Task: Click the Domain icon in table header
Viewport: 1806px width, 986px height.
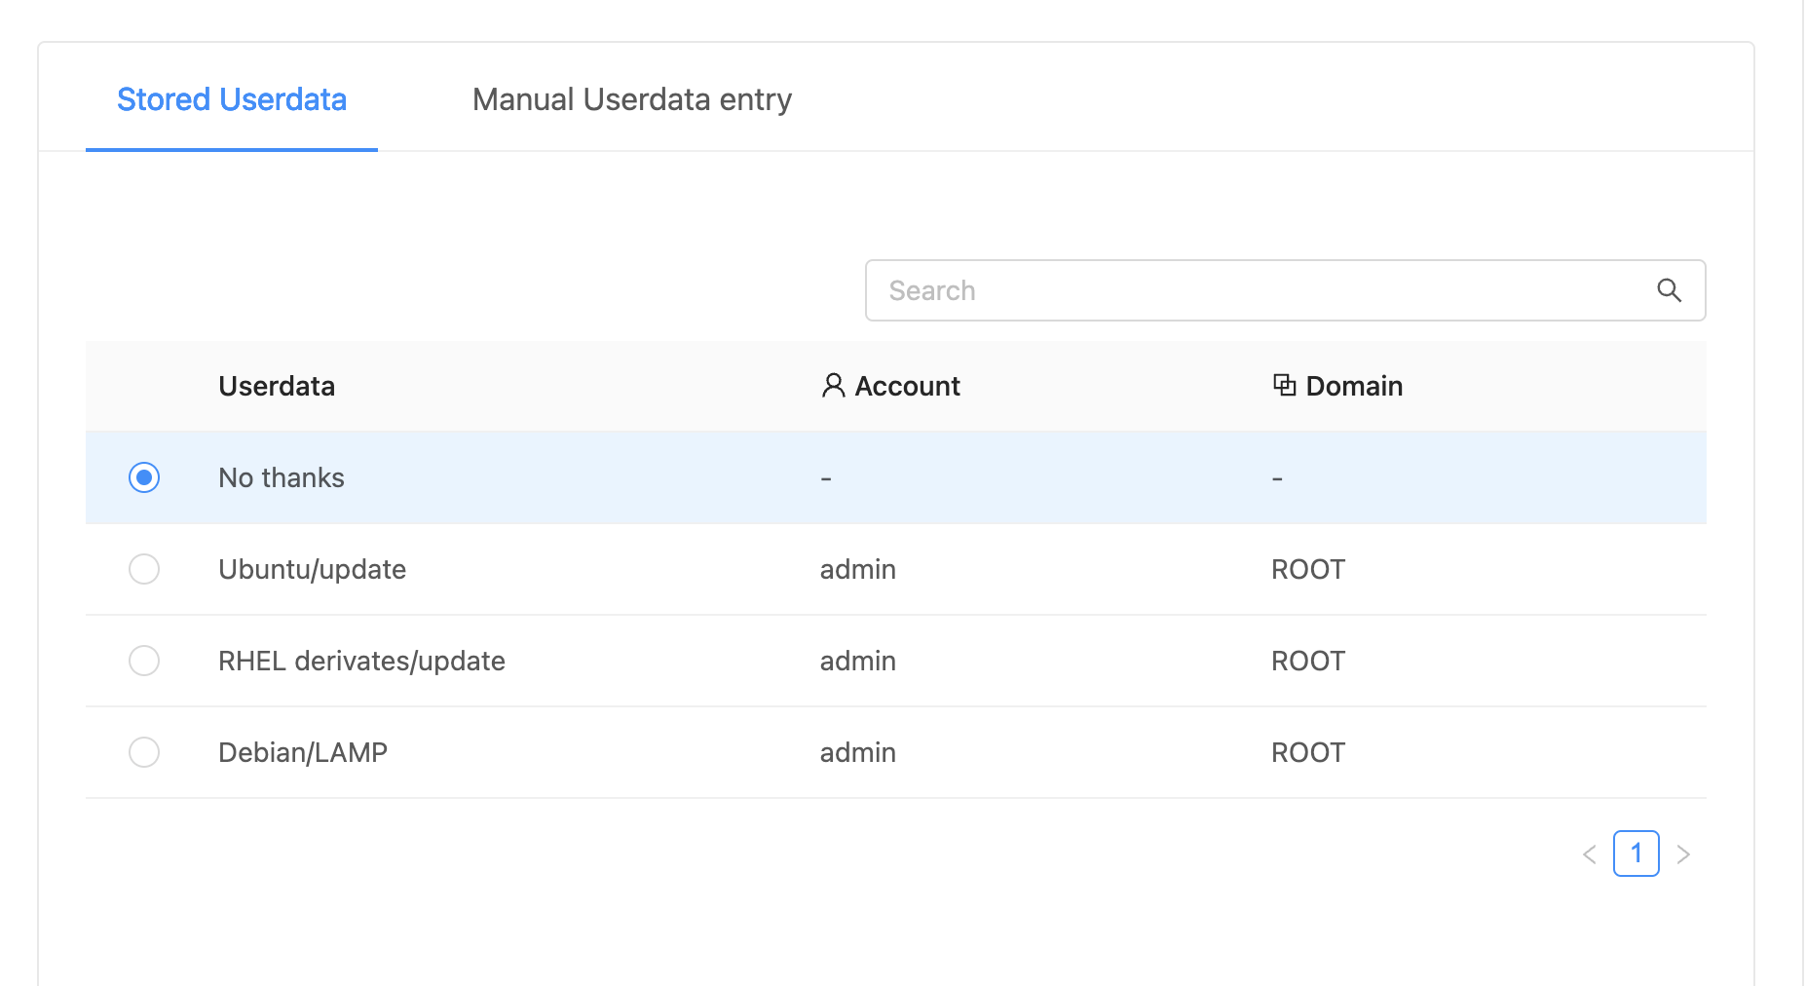Action: 1284,385
